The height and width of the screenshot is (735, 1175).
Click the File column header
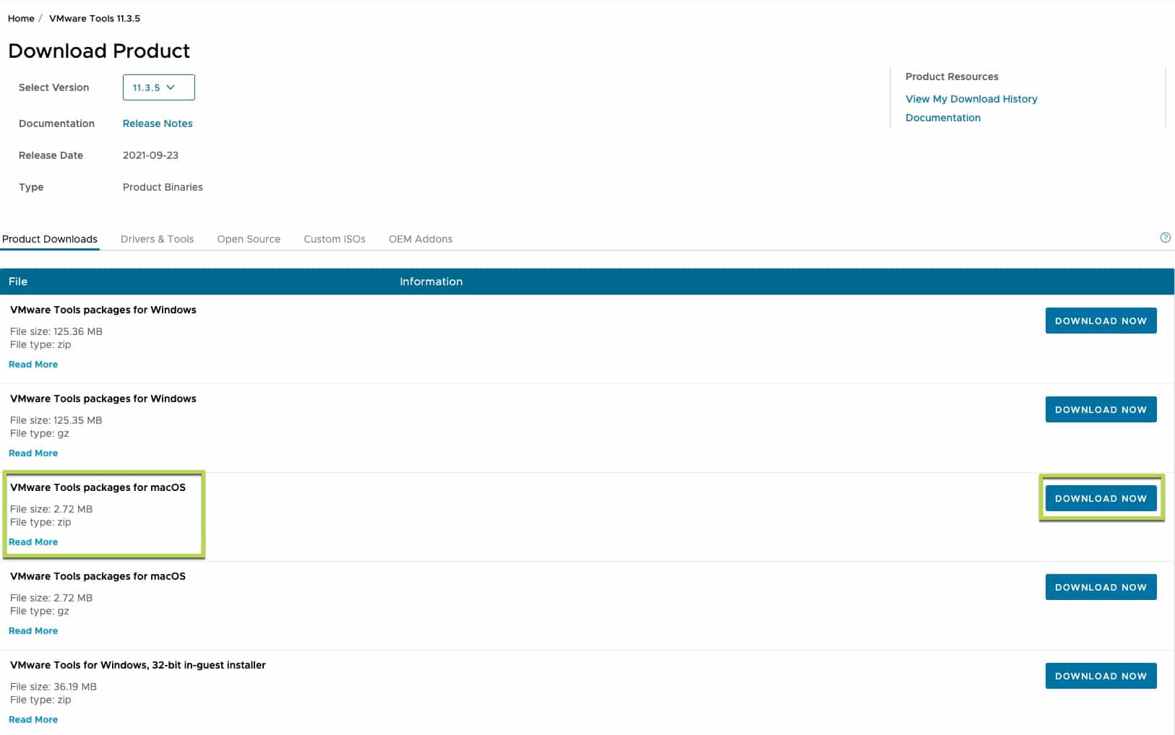(18, 282)
